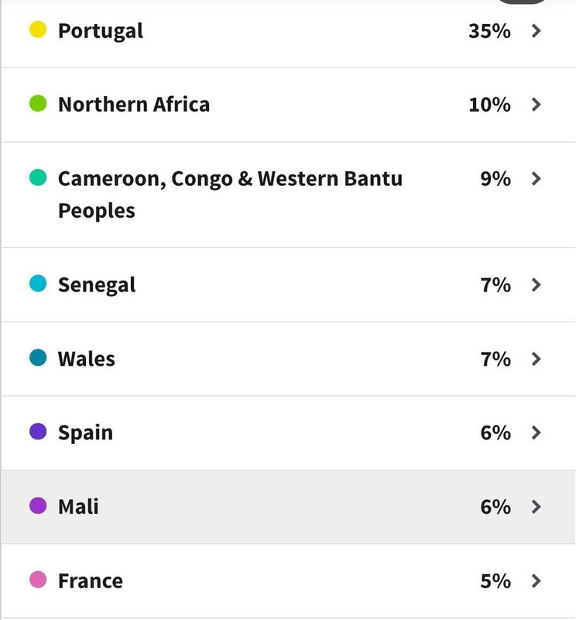576x620 pixels.
Task: Open Northern Africa chevron arrow
Action: (x=536, y=105)
